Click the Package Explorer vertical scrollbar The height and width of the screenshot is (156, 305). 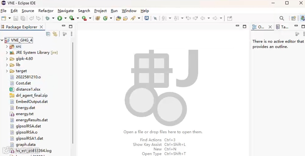(x=73, y=93)
